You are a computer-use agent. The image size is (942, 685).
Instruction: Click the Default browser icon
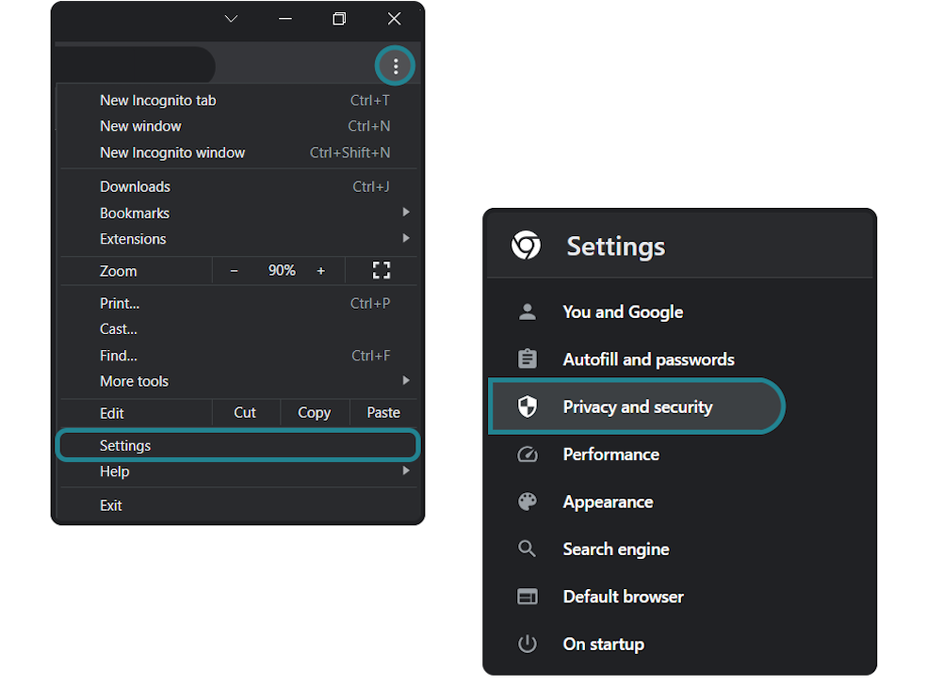tap(527, 596)
